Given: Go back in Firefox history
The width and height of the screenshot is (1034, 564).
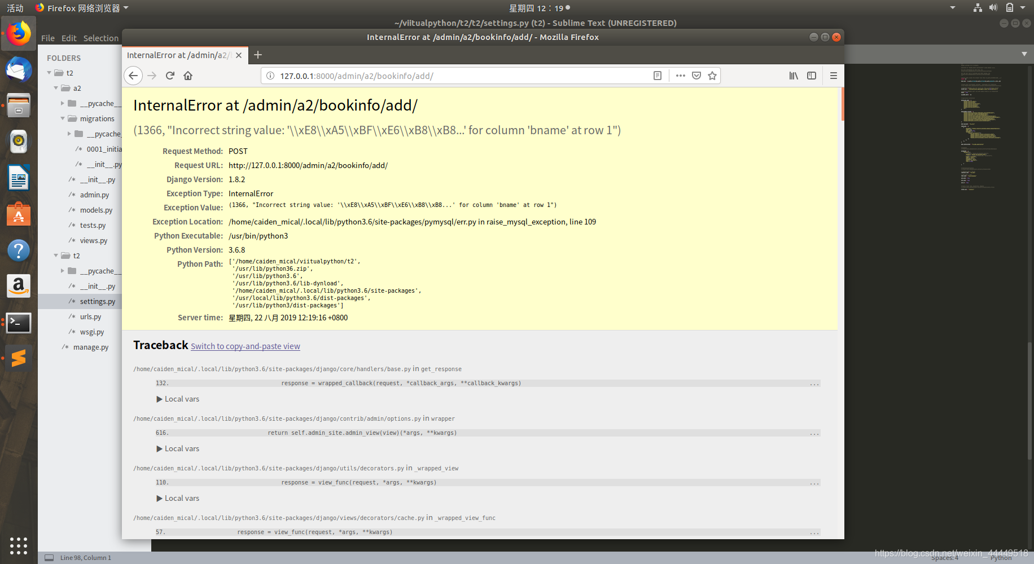Looking at the screenshot, I should [x=133, y=76].
